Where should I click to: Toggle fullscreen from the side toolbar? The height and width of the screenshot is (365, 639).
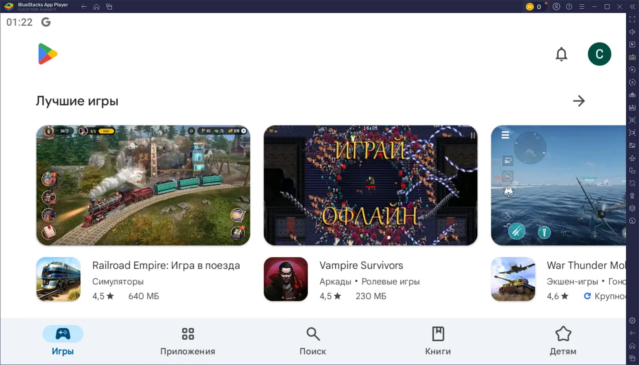coord(632,19)
